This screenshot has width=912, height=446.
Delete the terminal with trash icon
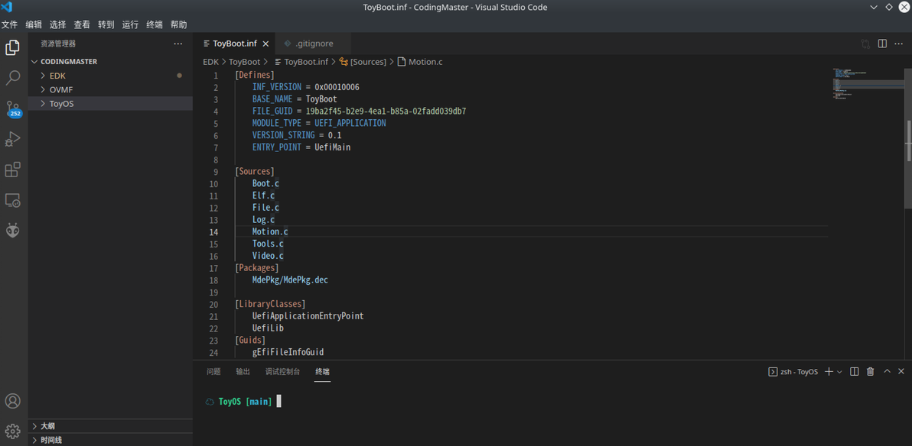point(871,372)
